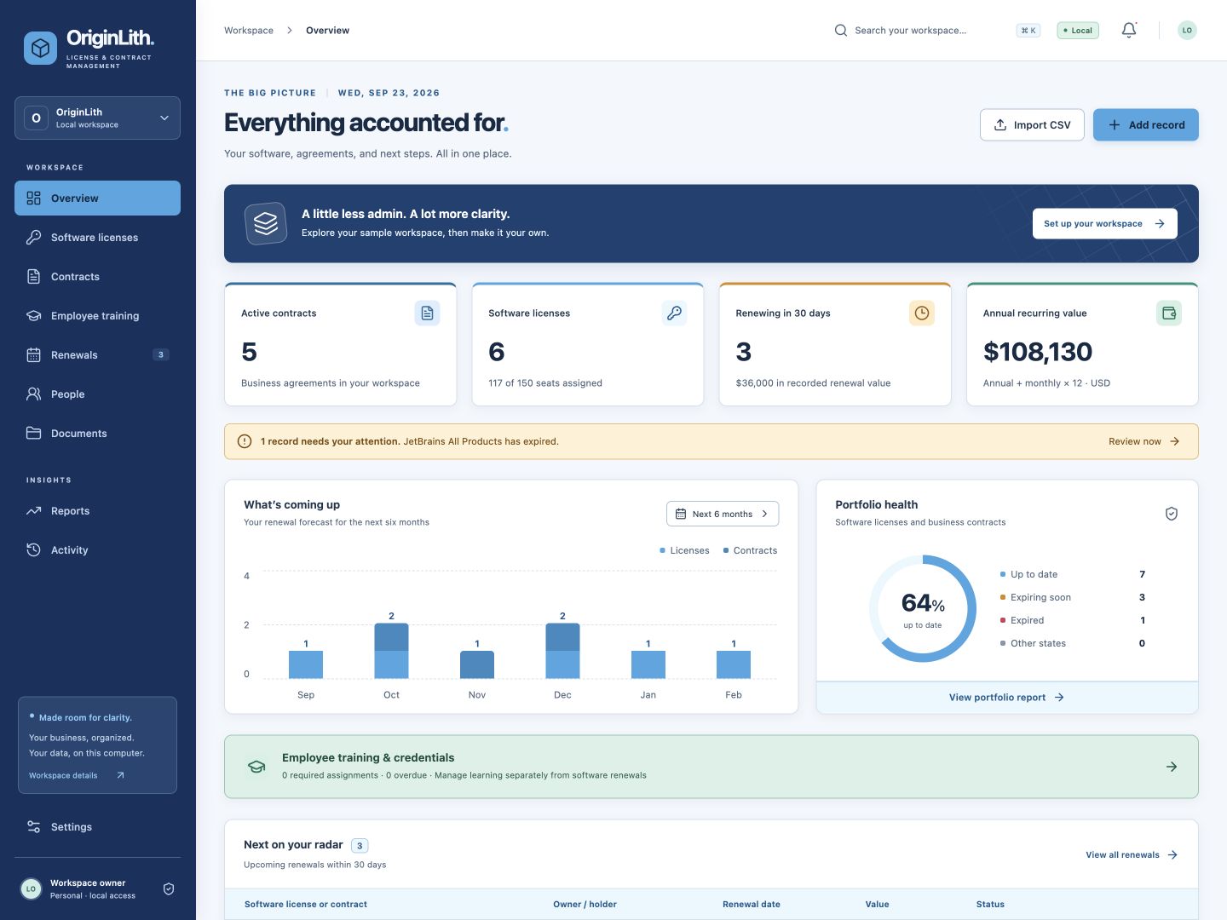Click the Local status badge
The image size is (1227, 920).
point(1078,30)
